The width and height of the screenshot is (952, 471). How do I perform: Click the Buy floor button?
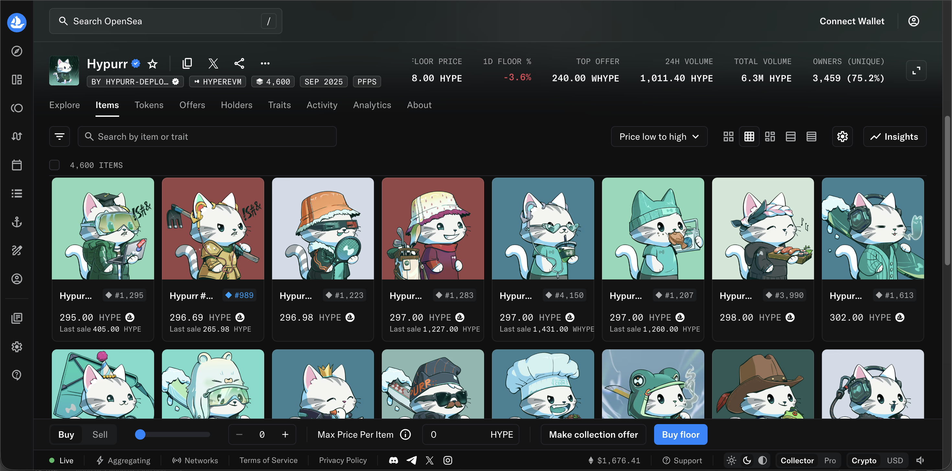click(680, 434)
